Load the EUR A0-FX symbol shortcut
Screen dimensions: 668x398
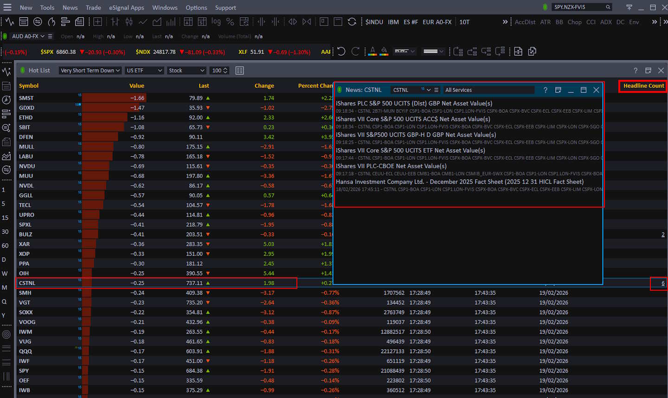point(437,22)
